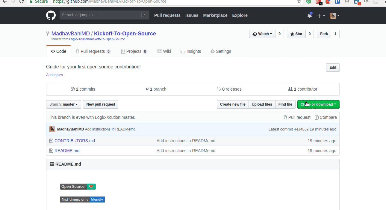Viewport: 386px width, 210px height.
Task: Click Create new file button
Action: (233, 104)
